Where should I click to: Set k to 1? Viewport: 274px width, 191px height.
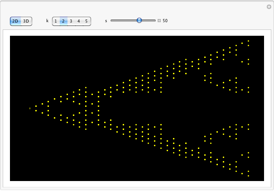click(x=56, y=21)
